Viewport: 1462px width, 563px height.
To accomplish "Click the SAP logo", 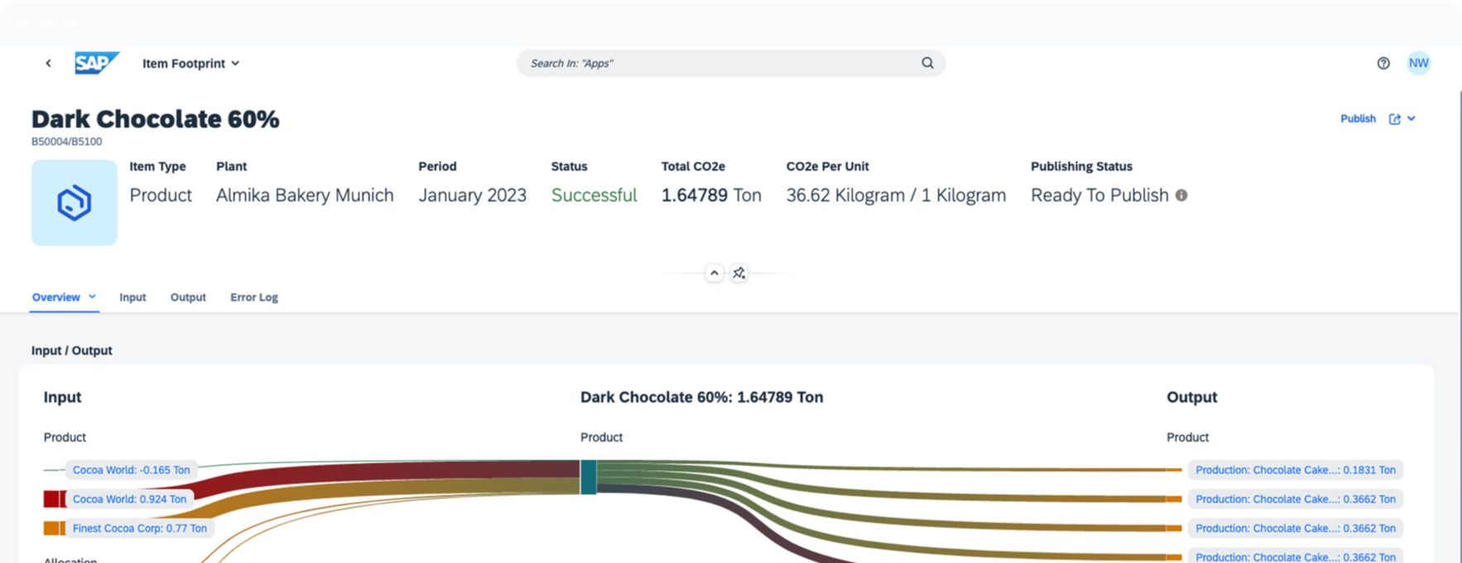I will (96, 63).
